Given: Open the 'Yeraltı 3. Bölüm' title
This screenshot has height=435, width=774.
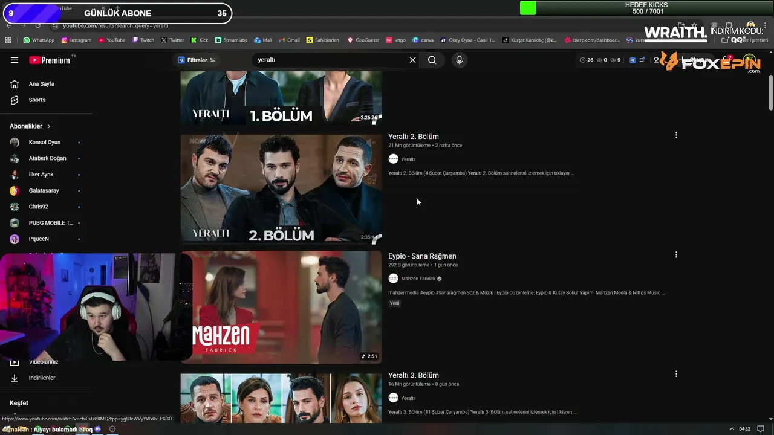Looking at the screenshot, I should tap(414, 375).
